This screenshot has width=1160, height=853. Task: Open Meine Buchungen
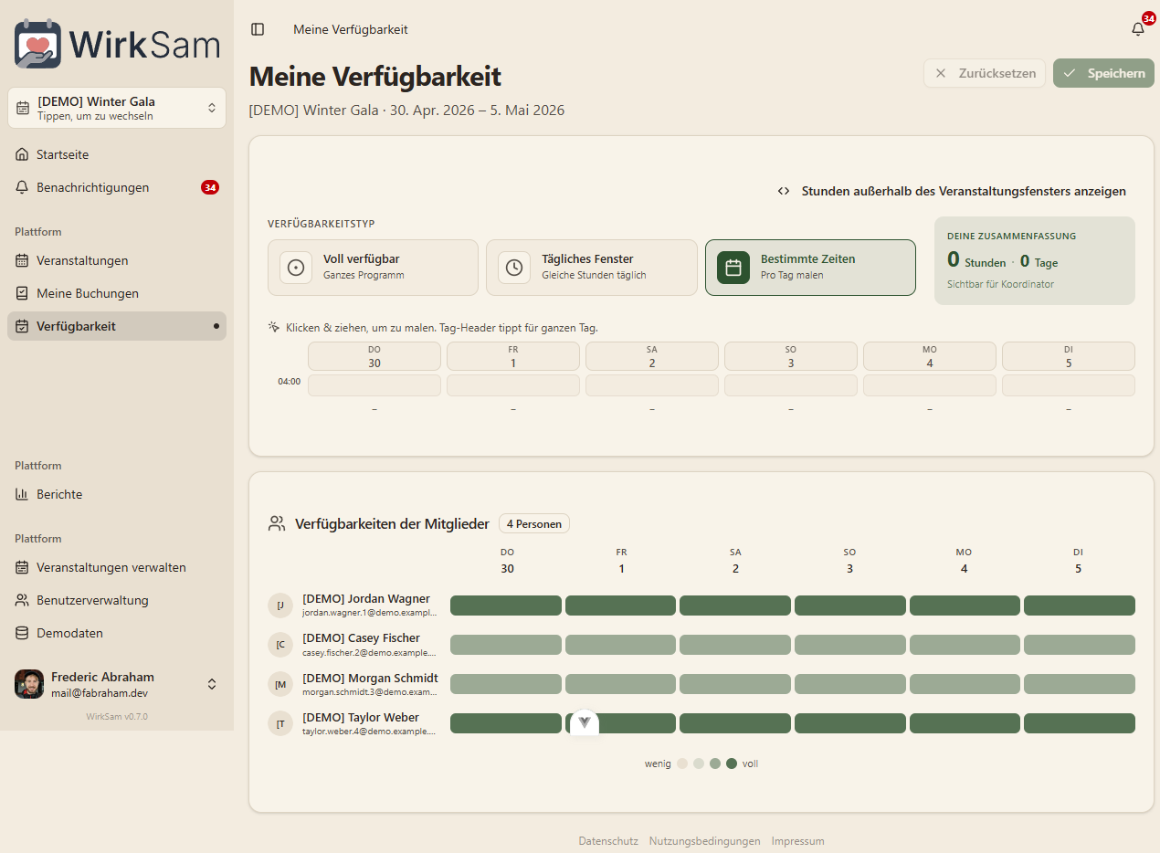(x=117, y=293)
